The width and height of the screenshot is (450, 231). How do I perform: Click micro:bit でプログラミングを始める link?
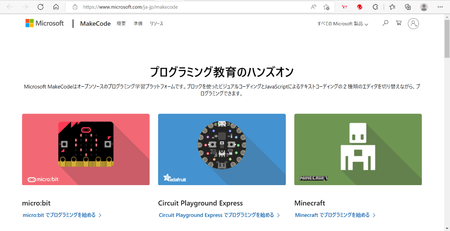click(62, 215)
